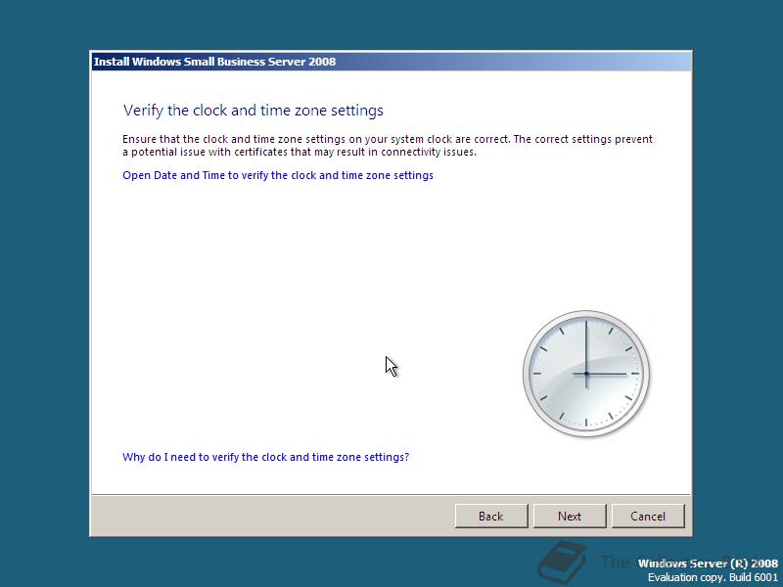Cancel the Small Business Server installation
Screen dimensions: 783x587
pyautogui.click(x=648, y=516)
